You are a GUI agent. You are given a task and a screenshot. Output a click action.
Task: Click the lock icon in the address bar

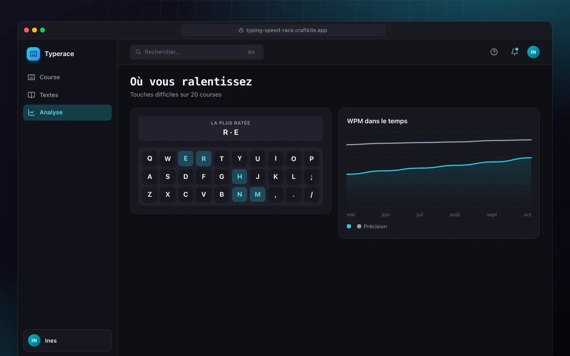coord(241,30)
